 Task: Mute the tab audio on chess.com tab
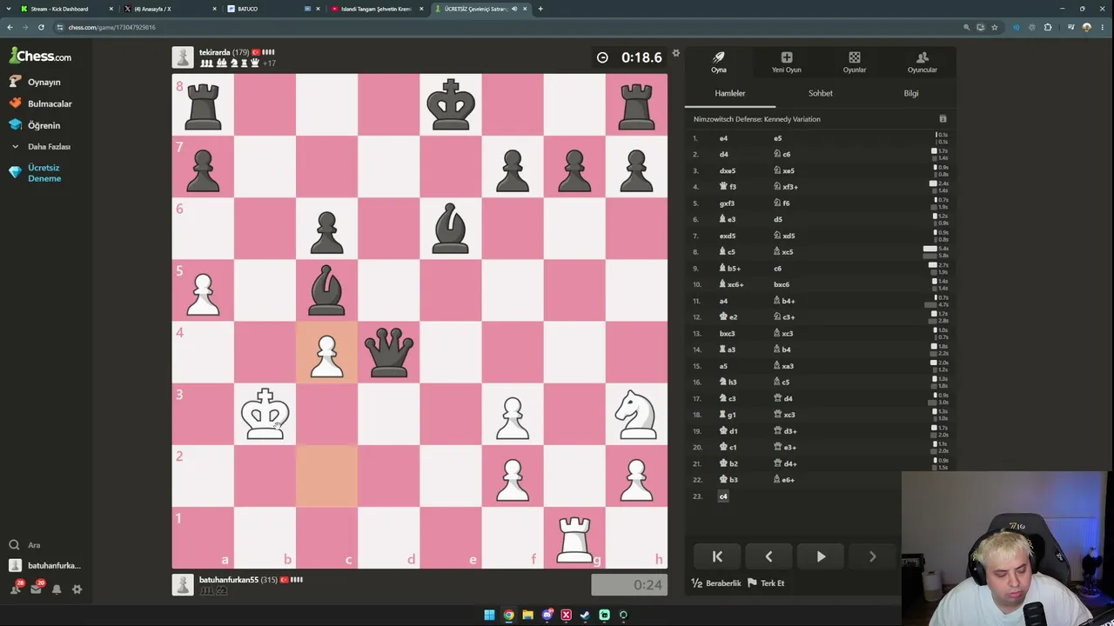pyautogui.click(x=514, y=9)
